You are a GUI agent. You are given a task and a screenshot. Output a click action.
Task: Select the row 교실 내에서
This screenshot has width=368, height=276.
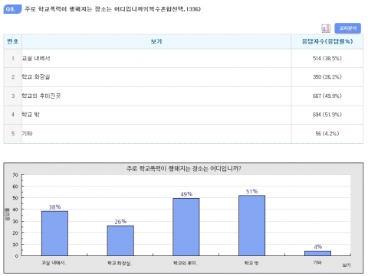(x=183, y=58)
